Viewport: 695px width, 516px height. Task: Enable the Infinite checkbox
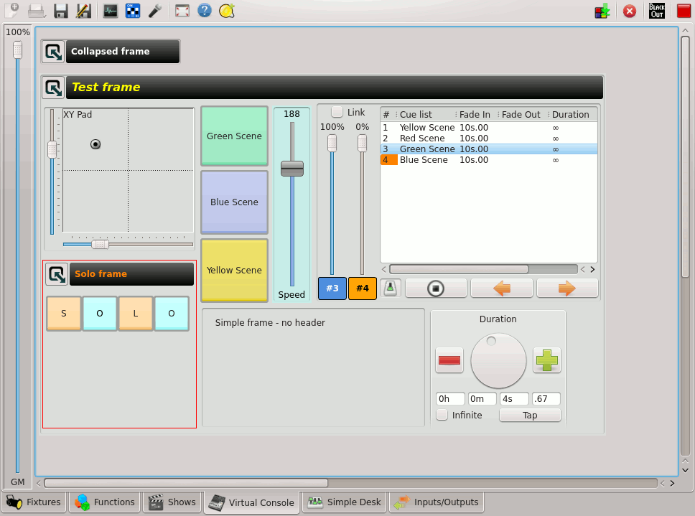coord(442,415)
